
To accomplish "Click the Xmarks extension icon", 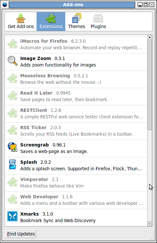I will pos(12,216).
